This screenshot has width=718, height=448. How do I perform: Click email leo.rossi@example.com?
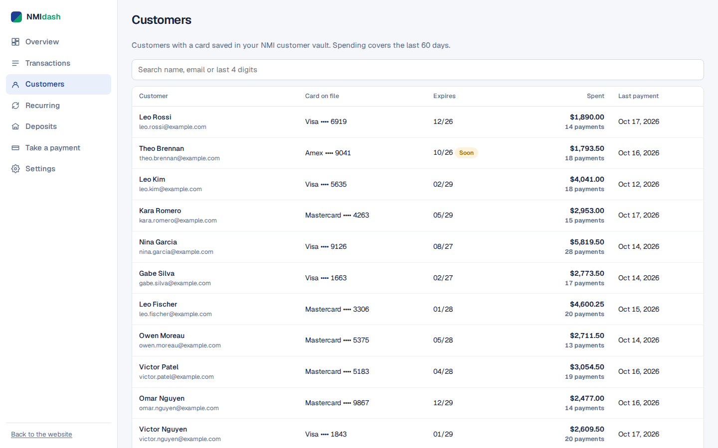click(x=173, y=127)
